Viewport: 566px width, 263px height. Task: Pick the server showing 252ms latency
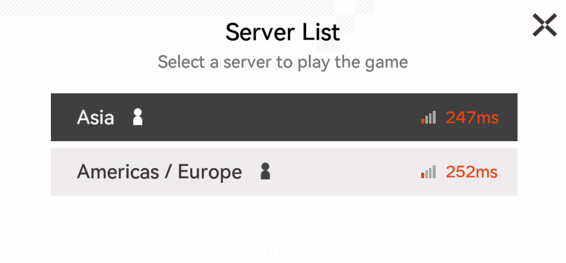coord(284,172)
